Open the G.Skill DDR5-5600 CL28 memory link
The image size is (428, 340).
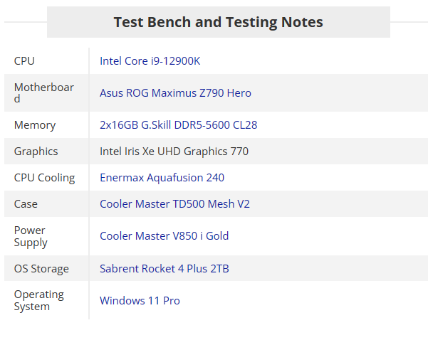point(178,125)
